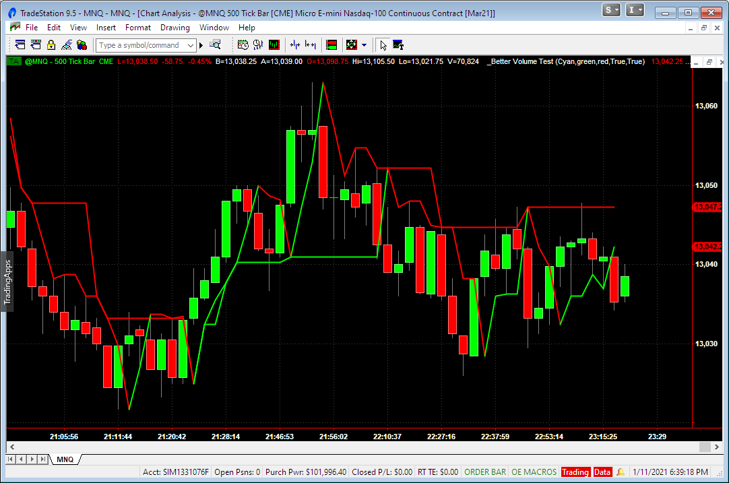Click the horizontal scrollbar left arrow
The image size is (729, 483).
(12, 447)
